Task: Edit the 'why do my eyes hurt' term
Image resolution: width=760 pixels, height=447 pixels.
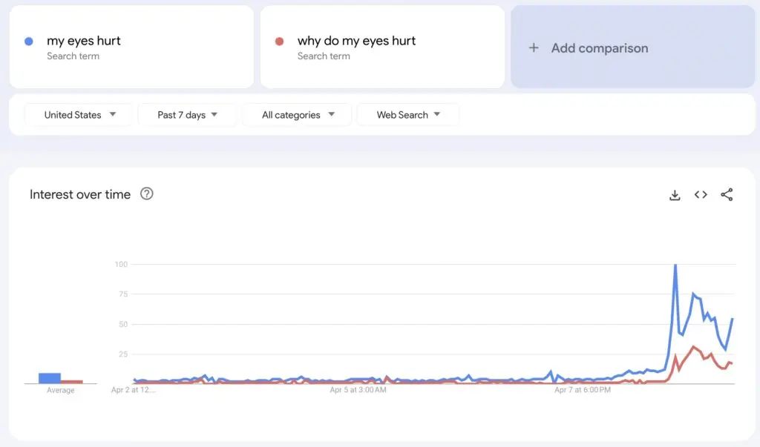Action: pos(356,42)
